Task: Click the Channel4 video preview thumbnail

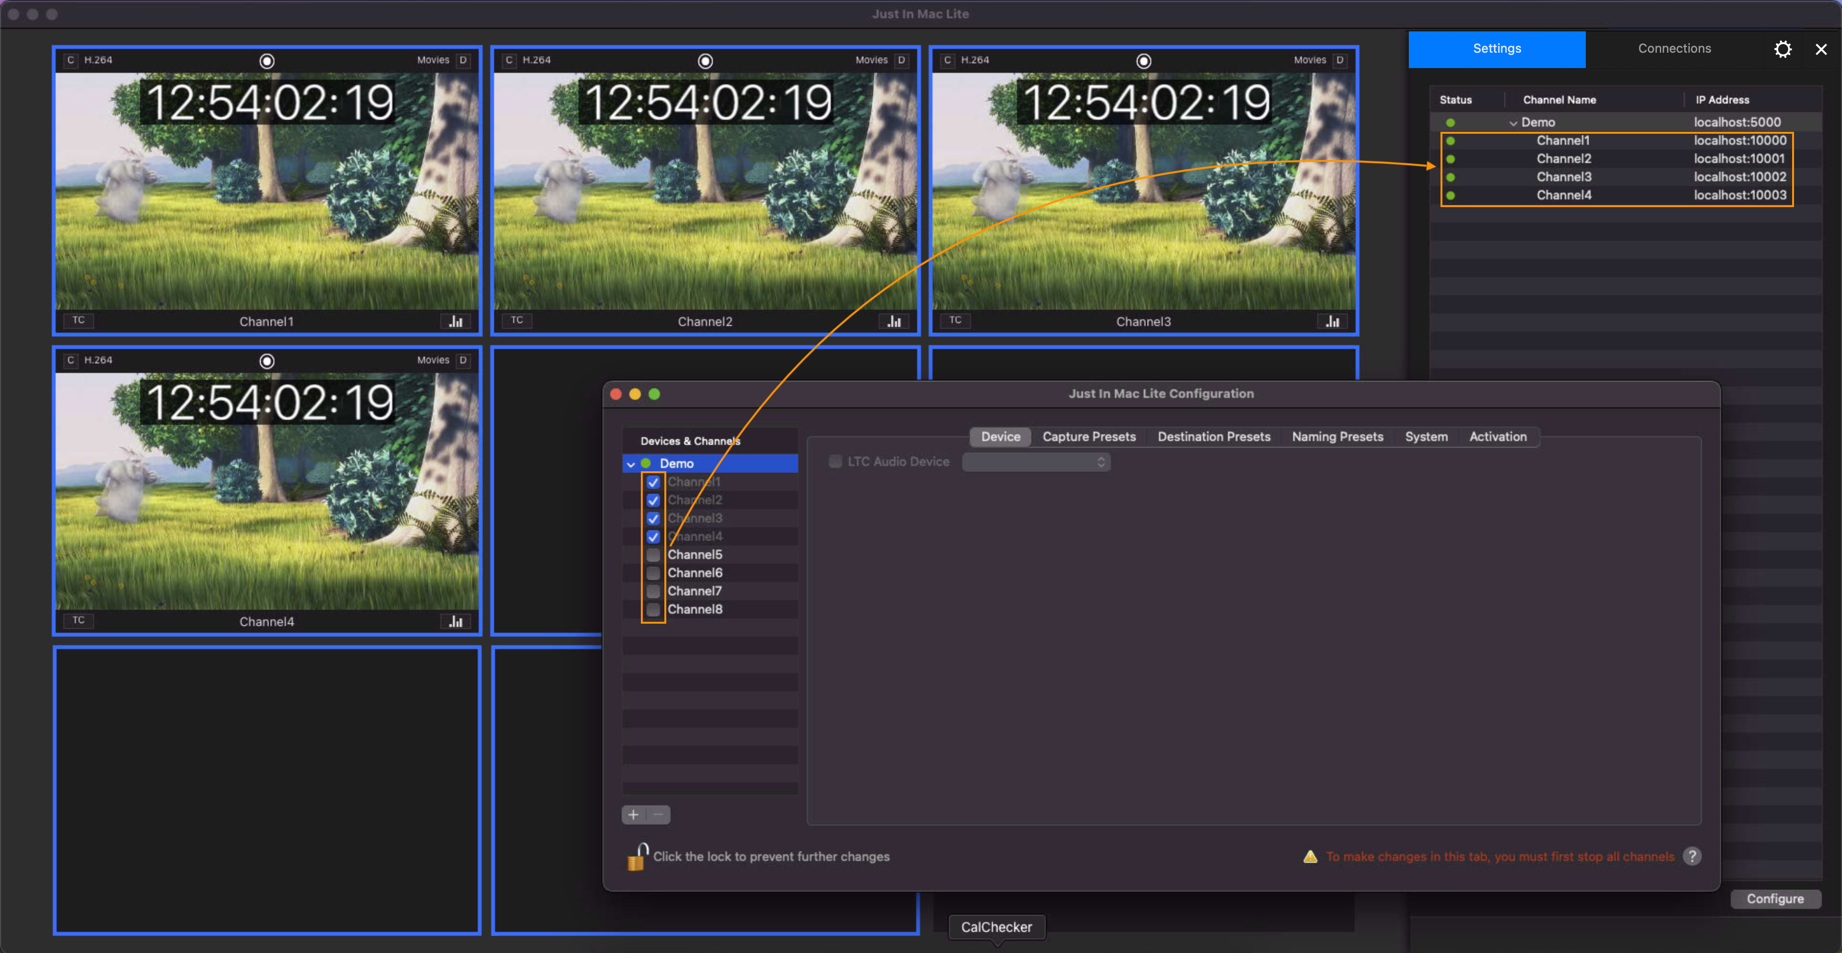Action: point(267,491)
